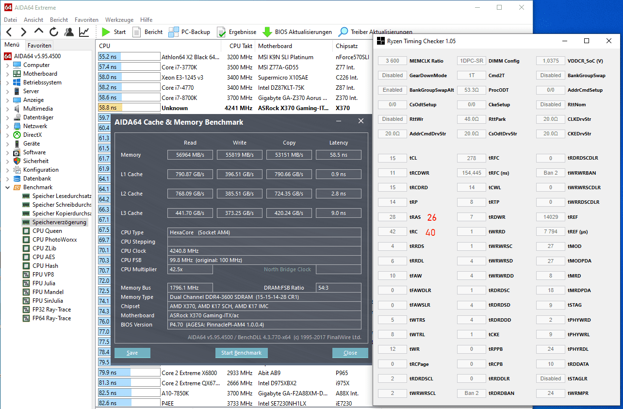Screen dimensions: 623x409
Task: Click Memory Latency value 58.5 ns
Action: (338, 155)
